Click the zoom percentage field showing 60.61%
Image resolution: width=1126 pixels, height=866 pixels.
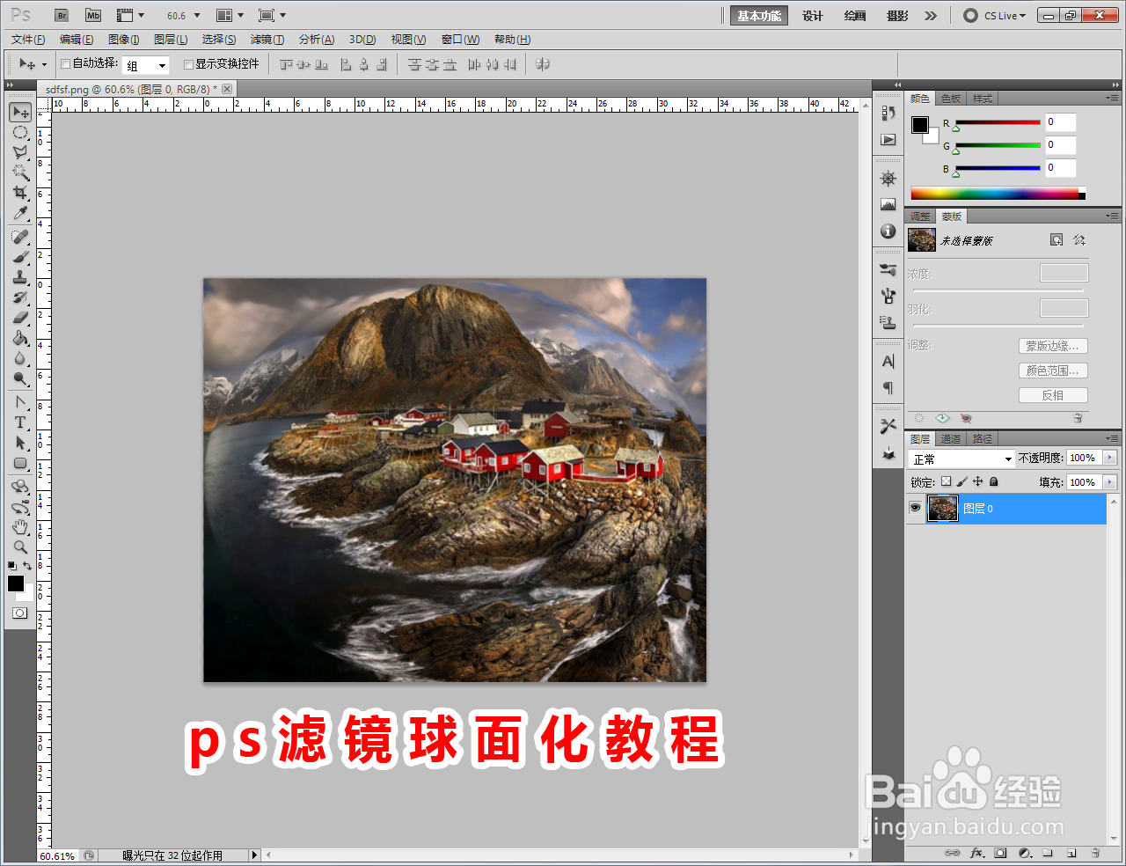55,855
